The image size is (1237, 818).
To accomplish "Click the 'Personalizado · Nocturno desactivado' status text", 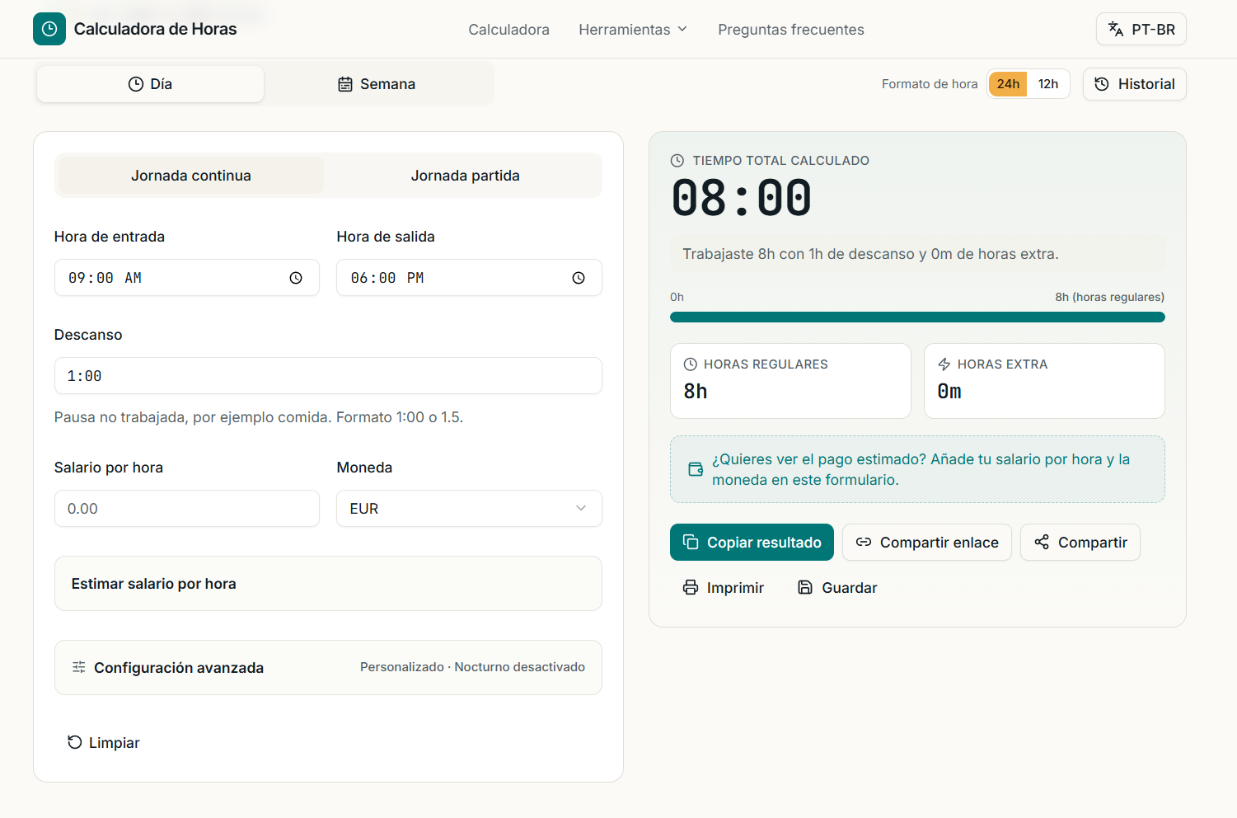I will [x=472, y=667].
